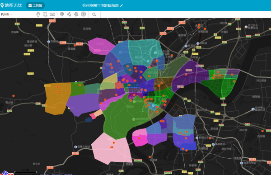Click the magenta polygon near G104

[100, 46]
